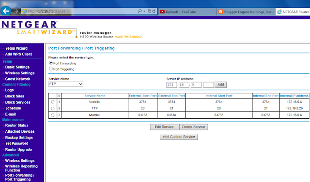Select the Ventrillo row radio button
Viewport: 310px width, 182px height.
click(x=53, y=102)
